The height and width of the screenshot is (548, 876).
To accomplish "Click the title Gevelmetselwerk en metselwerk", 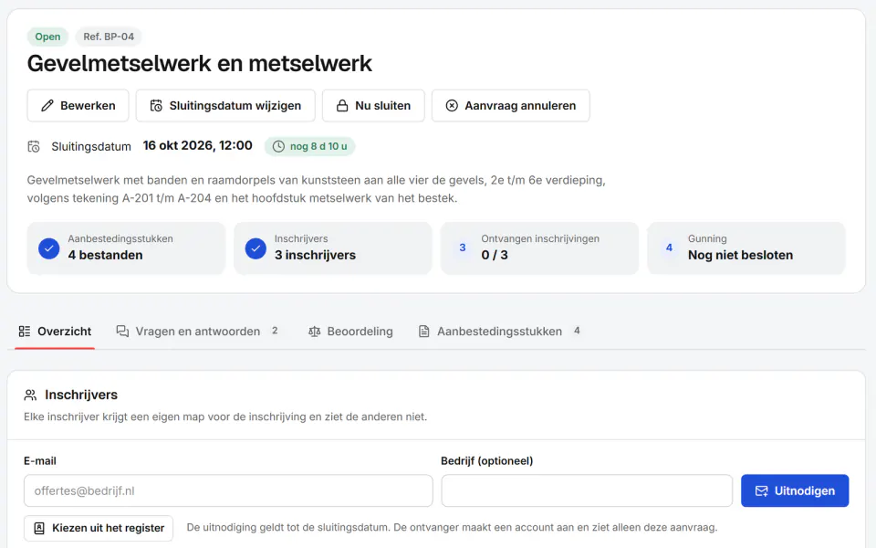I will coord(200,63).
